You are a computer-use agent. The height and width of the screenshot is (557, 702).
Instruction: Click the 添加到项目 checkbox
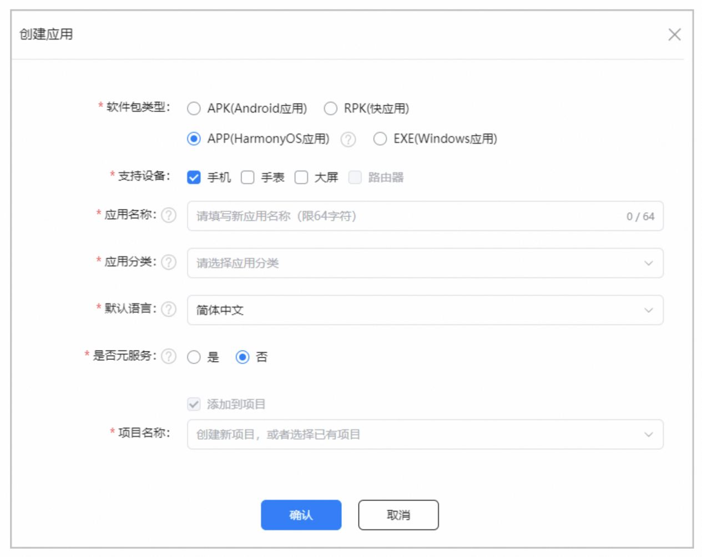point(194,404)
